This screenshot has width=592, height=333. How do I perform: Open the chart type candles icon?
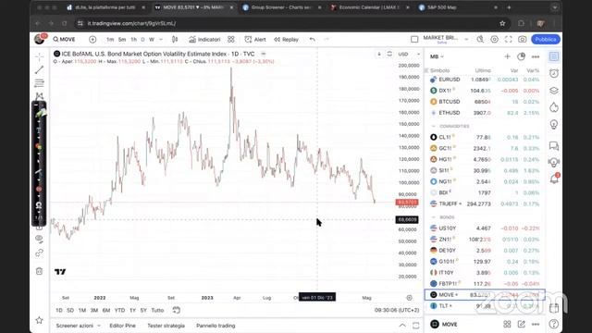coord(175,39)
